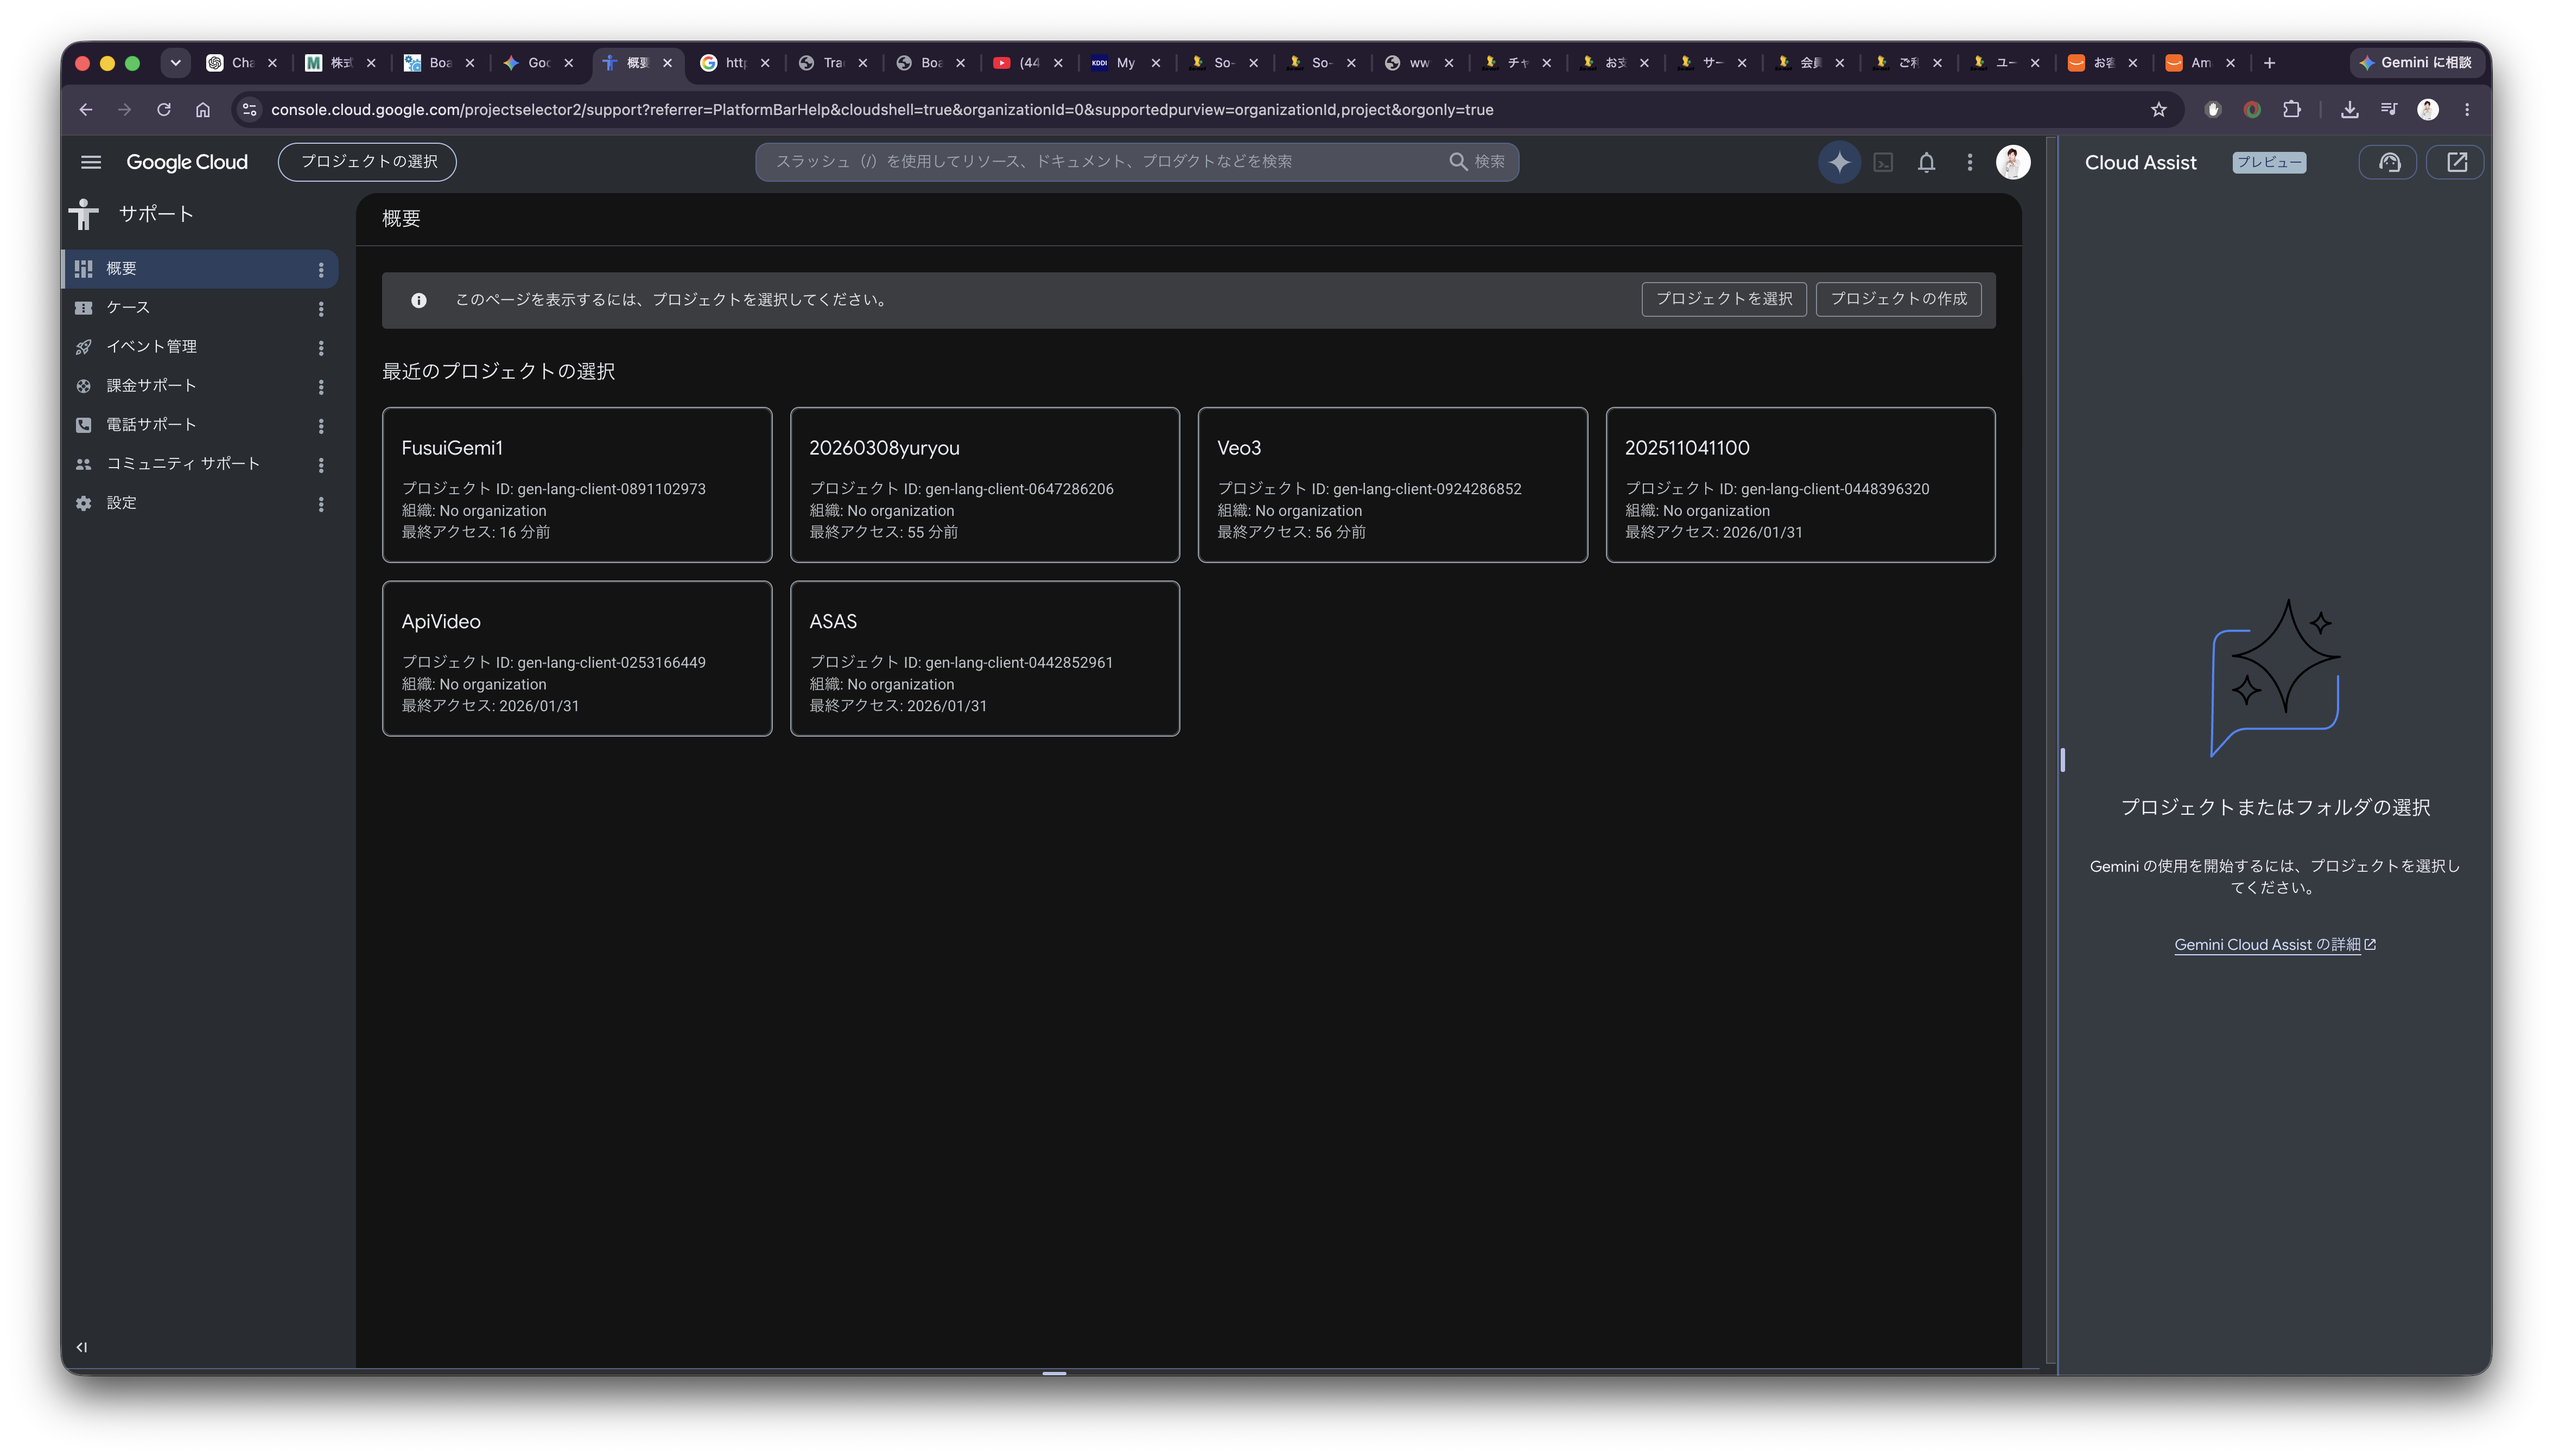Open Cloud Assist in a new window
The image size is (2553, 1456).
pos(2456,162)
